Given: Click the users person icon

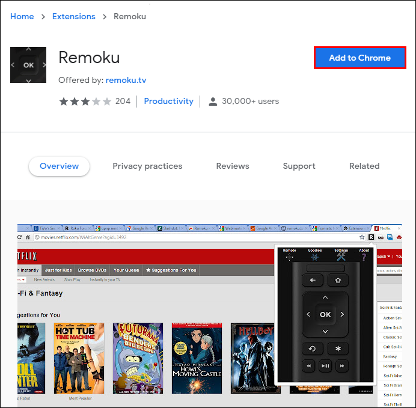Looking at the screenshot, I should (213, 102).
